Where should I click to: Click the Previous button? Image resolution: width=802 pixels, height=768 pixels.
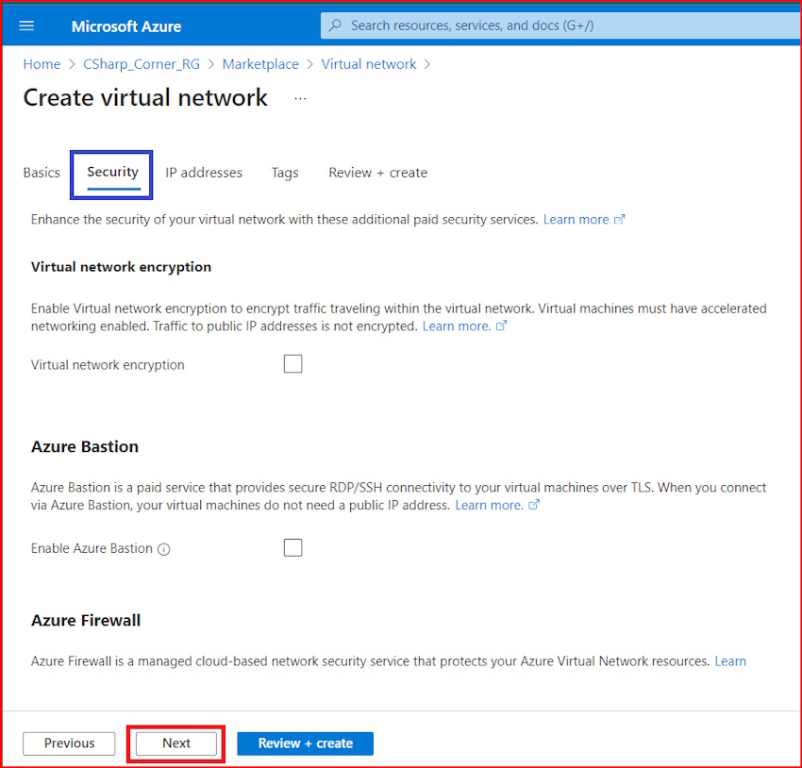click(x=68, y=743)
